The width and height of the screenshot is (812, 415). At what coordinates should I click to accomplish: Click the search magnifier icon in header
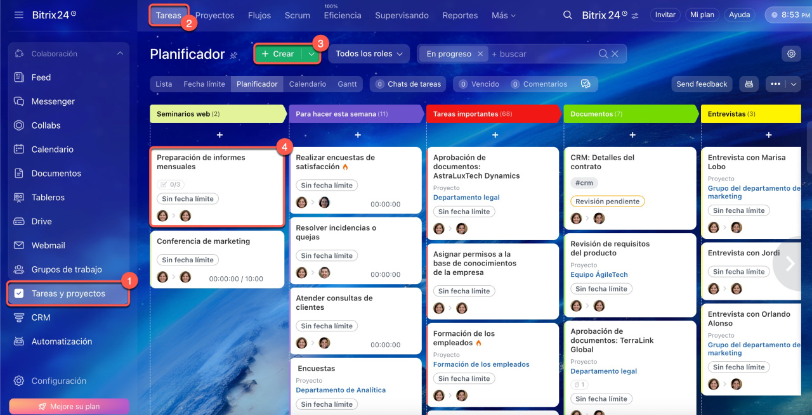pos(568,15)
